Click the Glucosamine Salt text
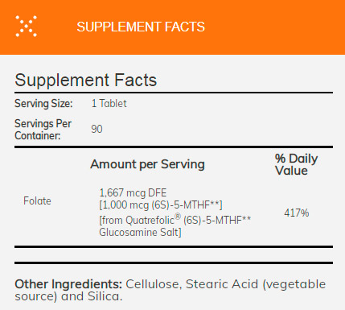The width and height of the screenshot is (345, 310). [140, 232]
